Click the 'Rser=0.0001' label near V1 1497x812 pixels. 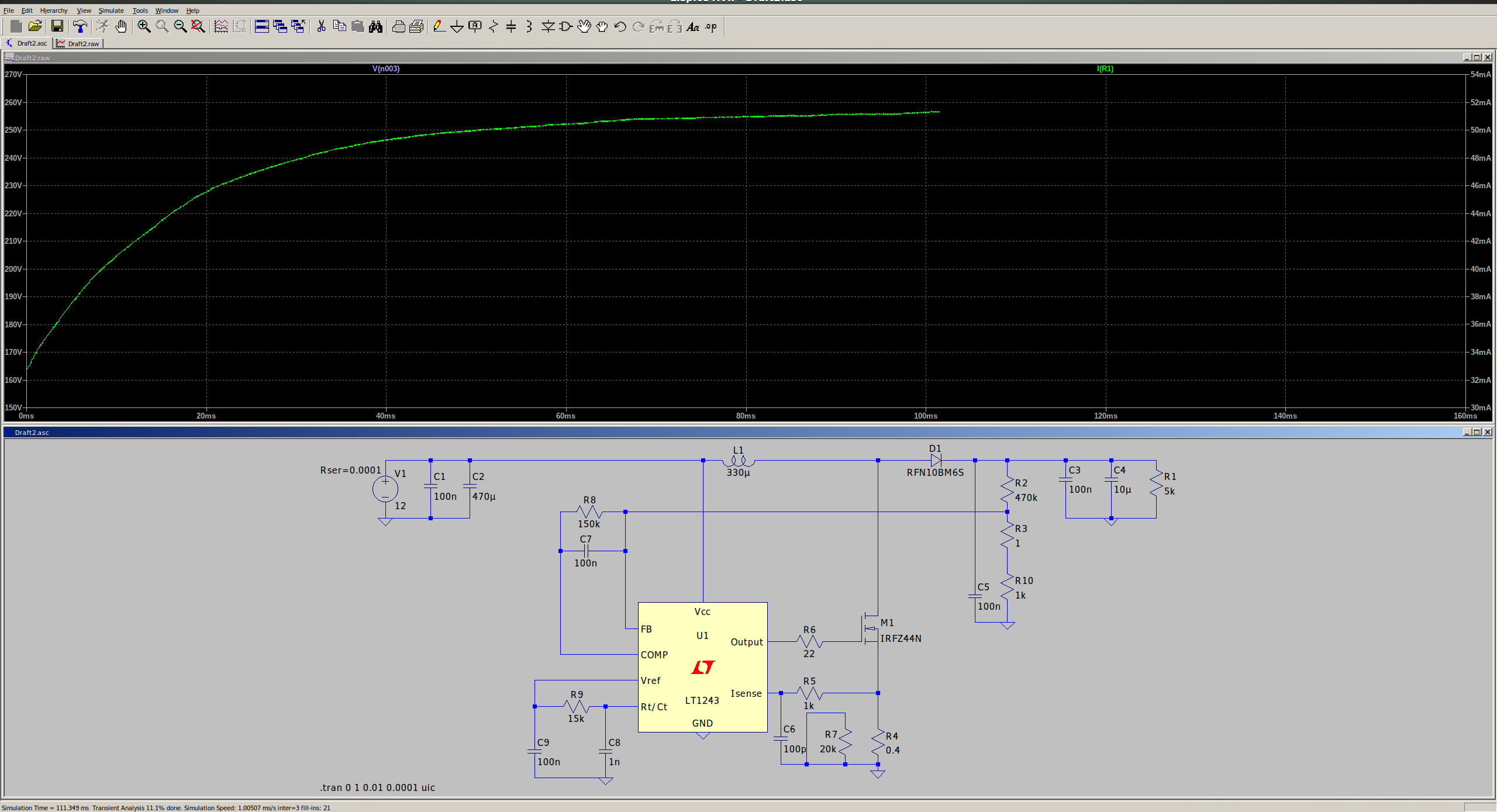[350, 470]
